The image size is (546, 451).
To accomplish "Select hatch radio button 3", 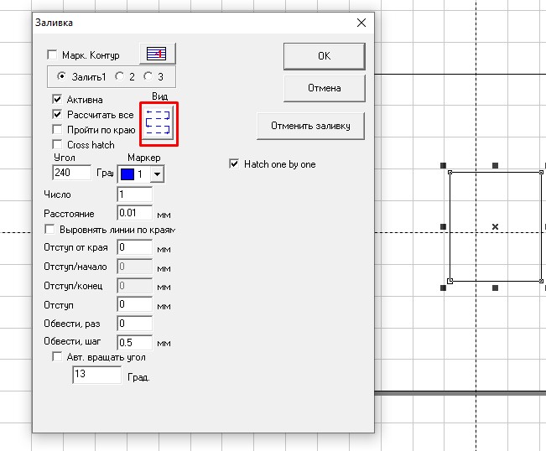I will (x=148, y=76).
